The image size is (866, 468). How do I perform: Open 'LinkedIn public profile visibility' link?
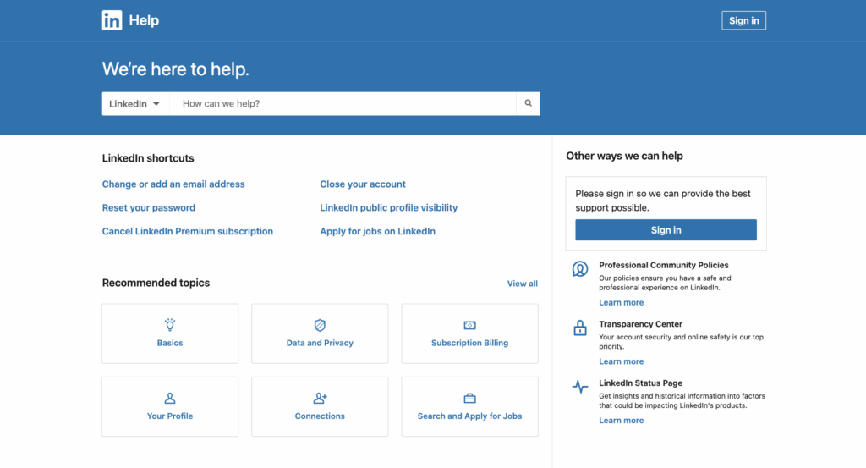(388, 207)
